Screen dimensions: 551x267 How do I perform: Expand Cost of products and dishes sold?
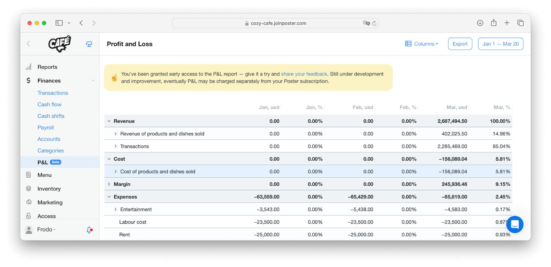[116, 172]
